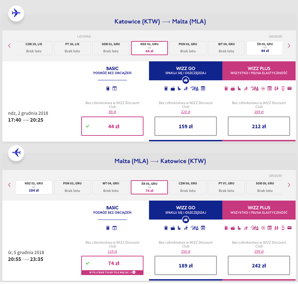Click the return BASIC cabin bag icon

[108, 228]
